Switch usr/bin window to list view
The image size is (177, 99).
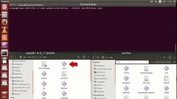tap(170, 57)
